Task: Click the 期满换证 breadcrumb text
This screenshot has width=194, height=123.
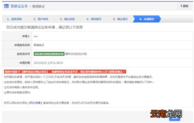Action: [x=38, y=7]
